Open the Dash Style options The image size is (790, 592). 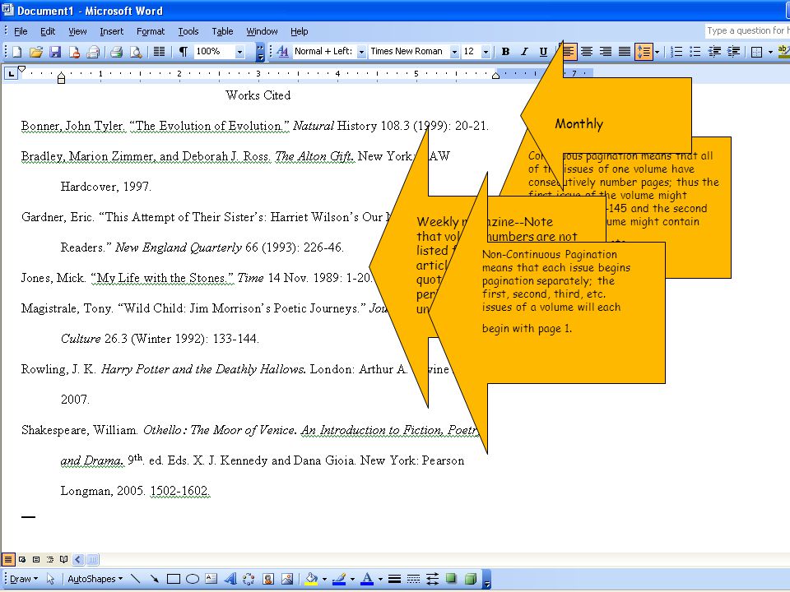(414, 579)
